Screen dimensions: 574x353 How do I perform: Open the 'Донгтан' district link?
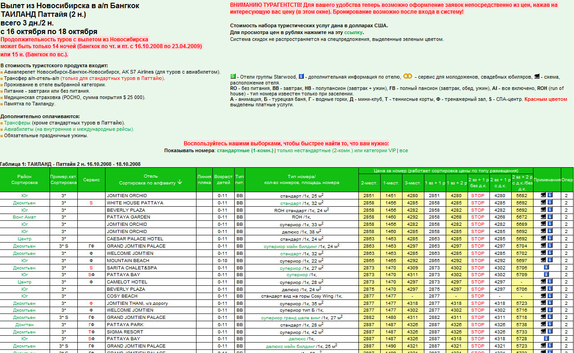[x=25, y=324]
